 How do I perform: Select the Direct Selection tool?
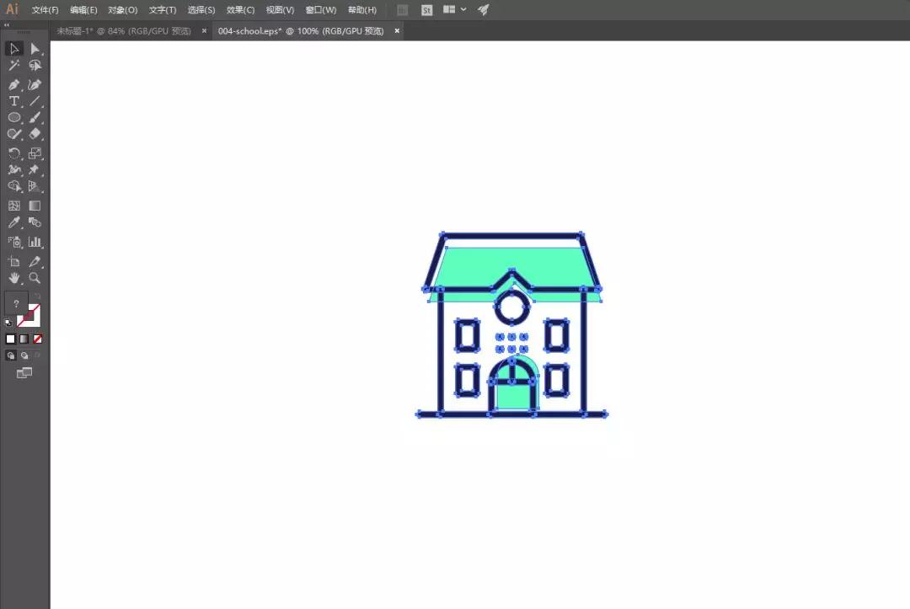click(35, 49)
